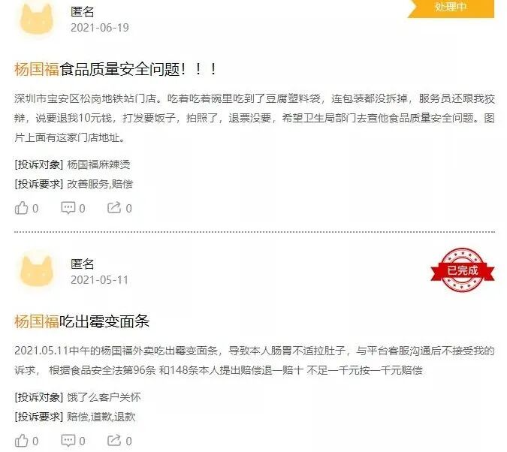Image resolution: width=507 pixels, height=452 pixels.
Task: Click the 杨国福麻辣烫 complaint target
Action: pyautogui.click(x=98, y=164)
